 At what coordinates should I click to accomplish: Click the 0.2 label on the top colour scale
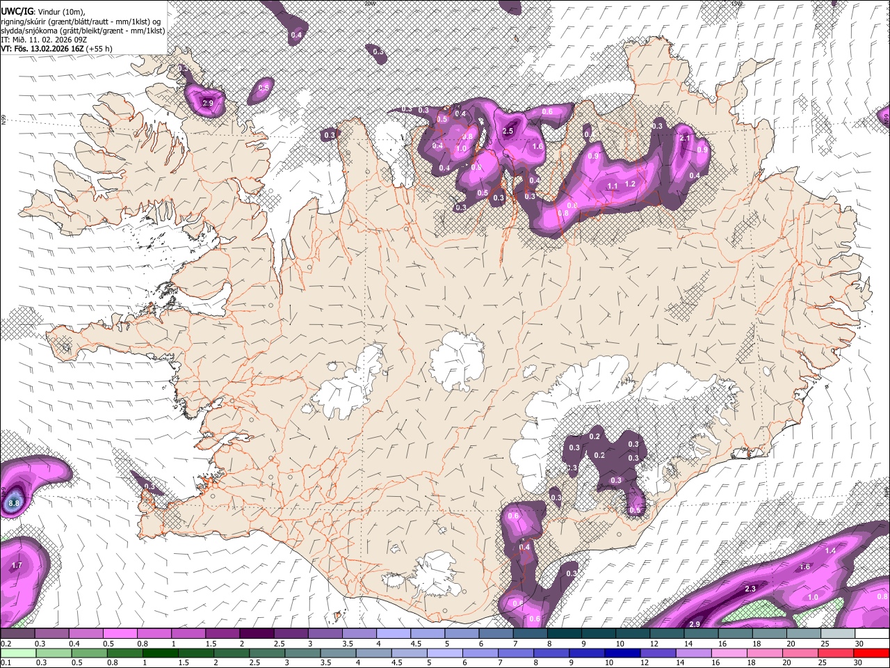point(6,644)
